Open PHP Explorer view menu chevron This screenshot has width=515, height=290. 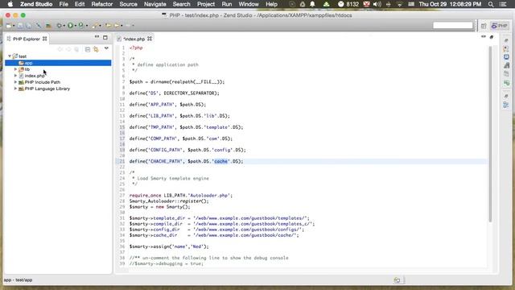pos(106,48)
